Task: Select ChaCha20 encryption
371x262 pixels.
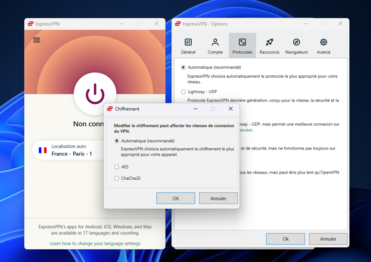Action: point(117,179)
